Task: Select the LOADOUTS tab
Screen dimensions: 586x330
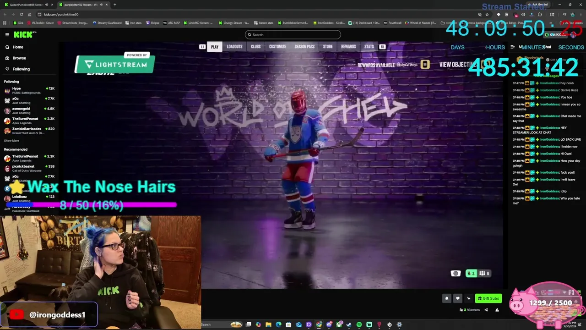Action: click(234, 47)
